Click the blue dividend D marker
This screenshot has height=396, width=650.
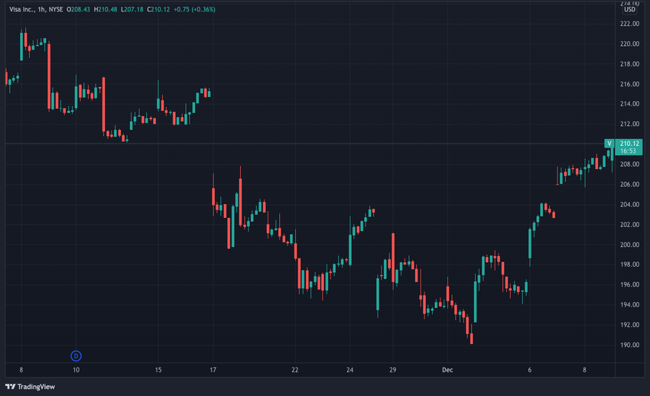[x=76, y=355]
